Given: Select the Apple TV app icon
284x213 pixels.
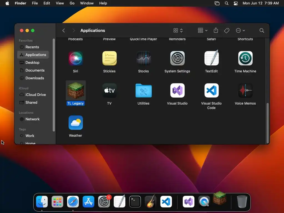Looking at the screenshot, I should click(109, 90).
